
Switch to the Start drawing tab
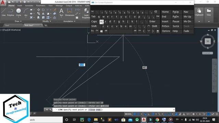point(7,25)
